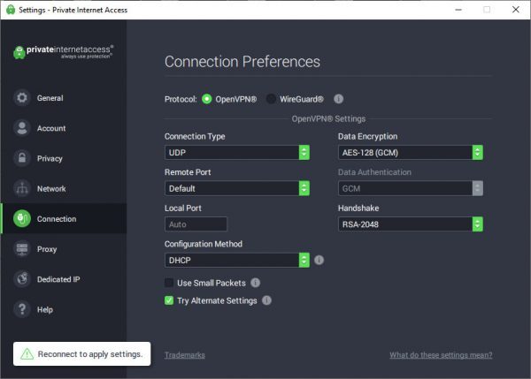This screenshot has width=531, height=379.
Task: Click the Data Authentication label
Action: point(374,172)
